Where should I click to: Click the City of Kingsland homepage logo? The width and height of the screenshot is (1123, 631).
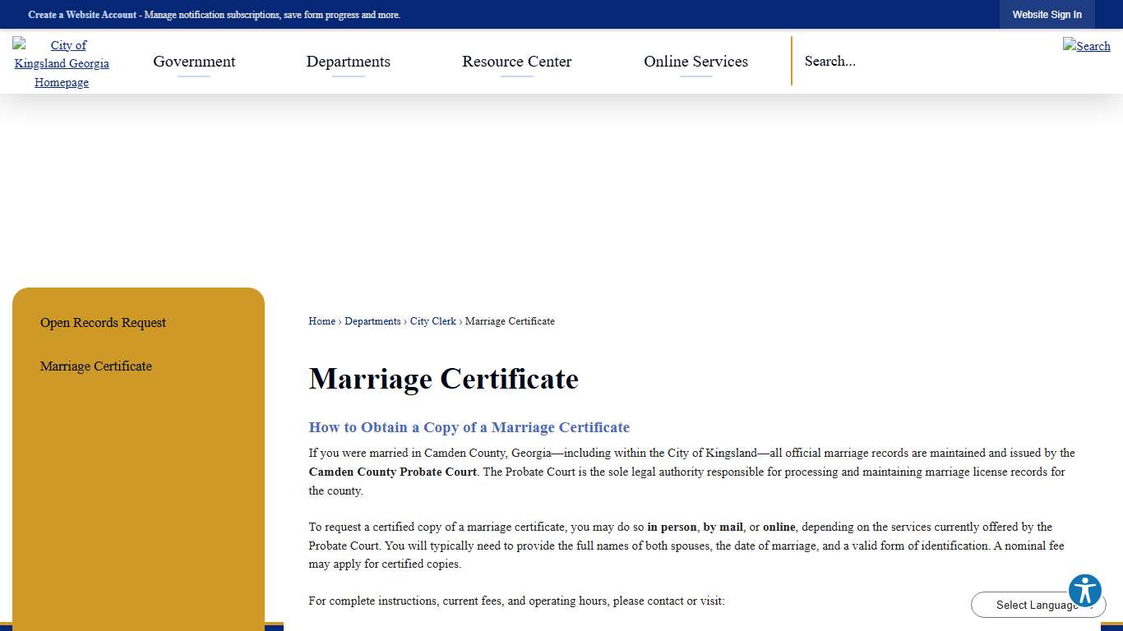click(x=61, y=62)
